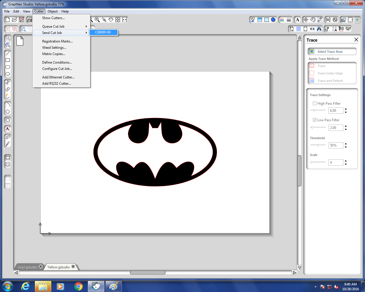Open the Trace window icon in toolbar
The width and height of the screenshot is (365, 292).
(357, 20)
